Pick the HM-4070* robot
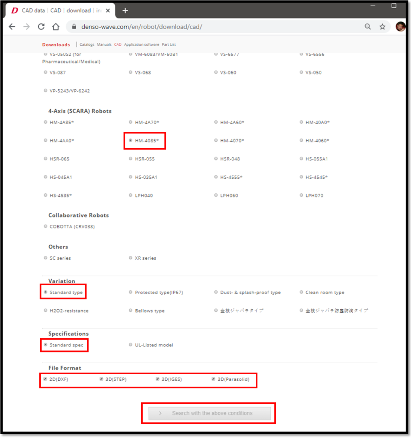This screenshot has height=438, width=411. (216, 140)
